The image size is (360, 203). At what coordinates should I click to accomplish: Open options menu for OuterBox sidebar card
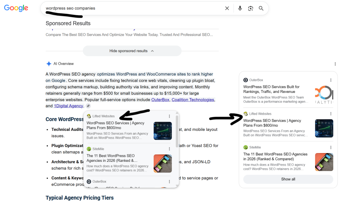[x=331, y=80]
